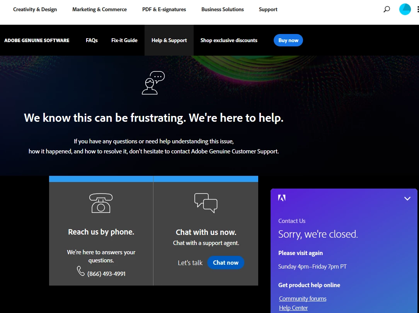419x313 pixels.
Task: Click the 'Sorry, we're closed.' text
Action: [318, 234]
